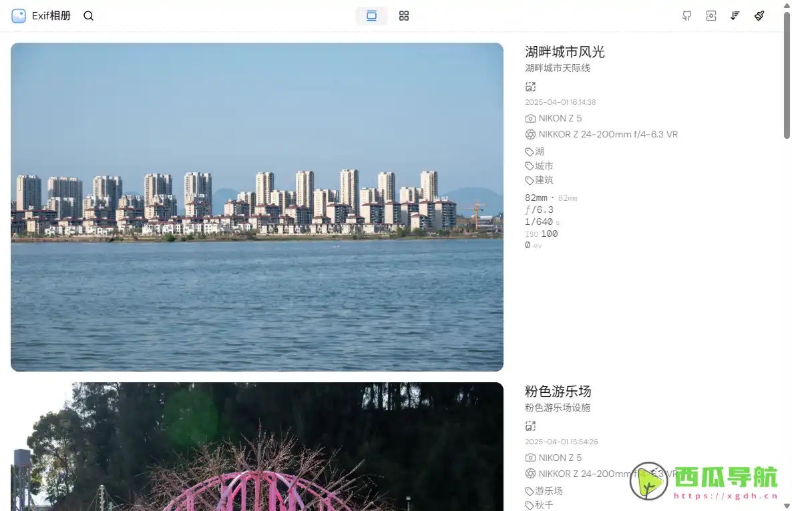The height and width of the screenshot is (511, 792).
Task: Click the vertical scrollbar thumb
Action: (787, 75)
